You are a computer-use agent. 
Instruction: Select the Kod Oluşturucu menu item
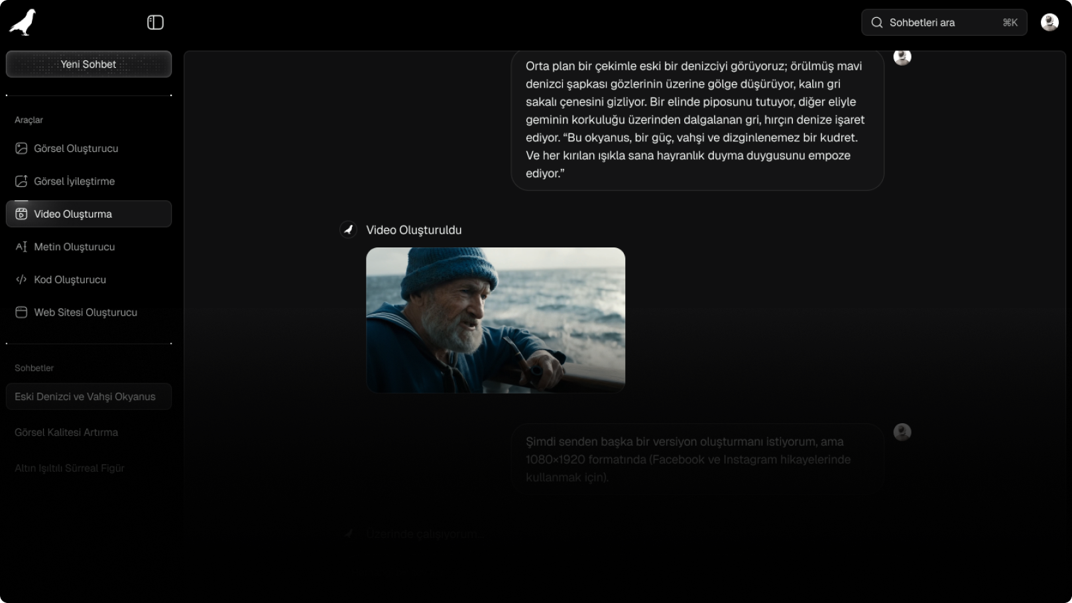[89, 279]
